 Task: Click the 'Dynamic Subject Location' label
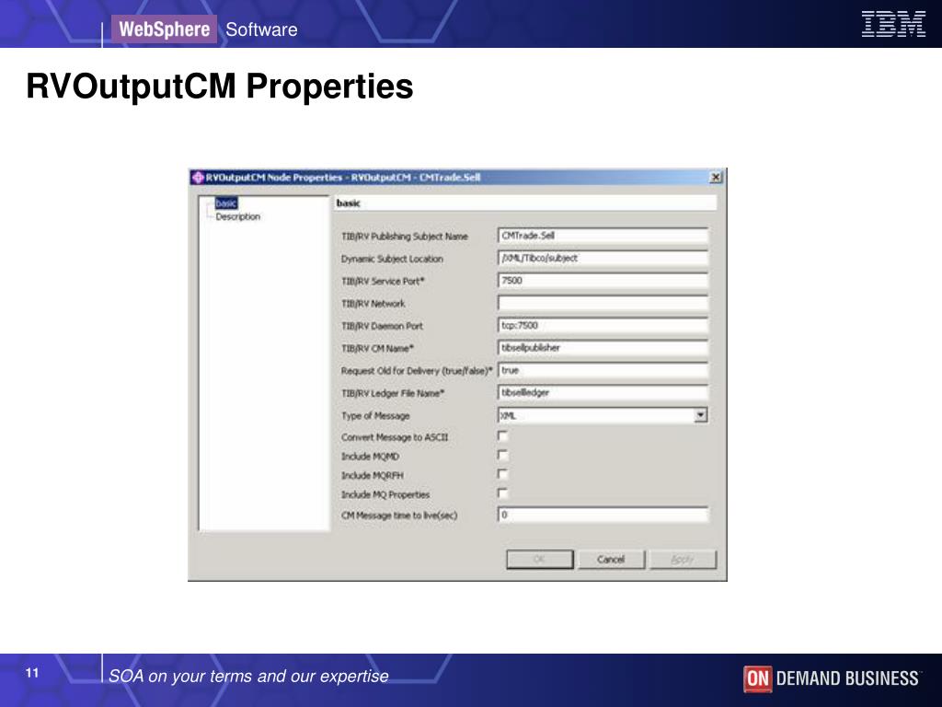coord(392,259)
